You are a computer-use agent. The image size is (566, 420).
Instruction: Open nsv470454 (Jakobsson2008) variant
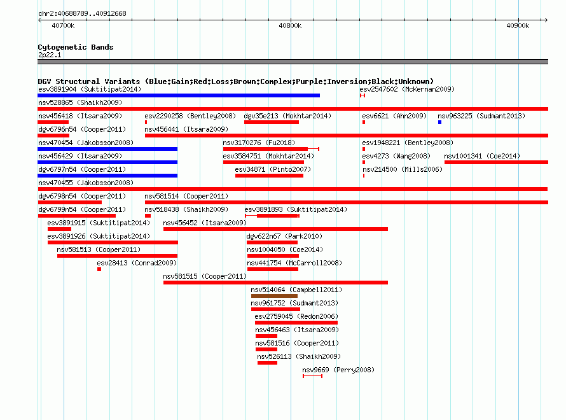86,143
